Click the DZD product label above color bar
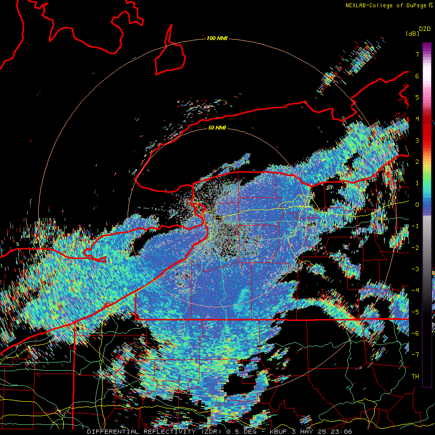 point(425,29)
